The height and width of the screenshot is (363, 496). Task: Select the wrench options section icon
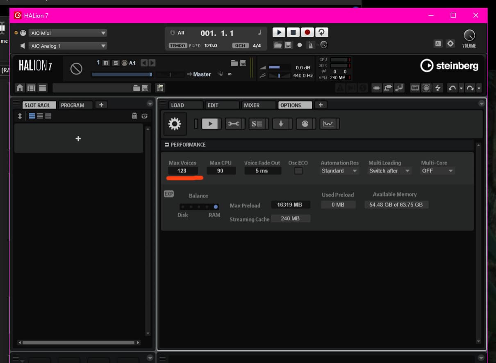[x=234, y=124]
